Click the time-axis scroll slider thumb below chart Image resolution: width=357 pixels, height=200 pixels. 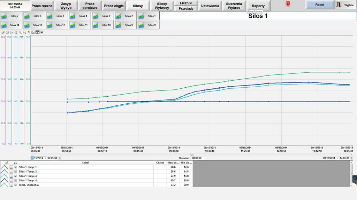point(192,154)
